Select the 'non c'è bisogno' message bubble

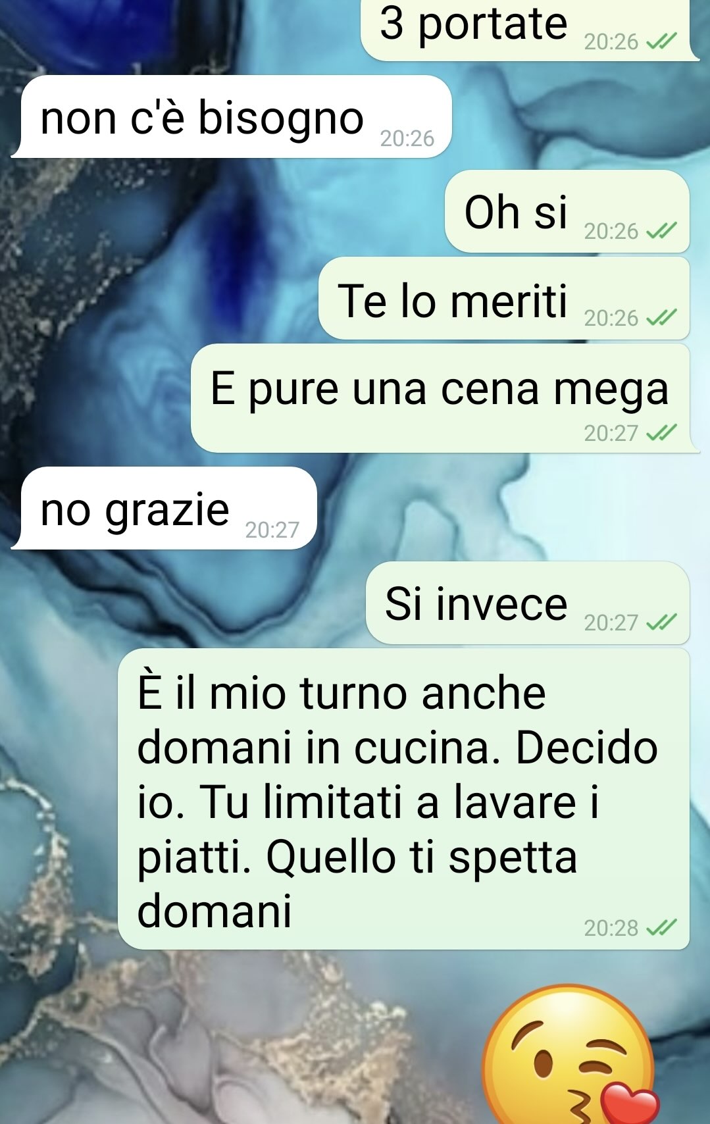tap(232, 116)
